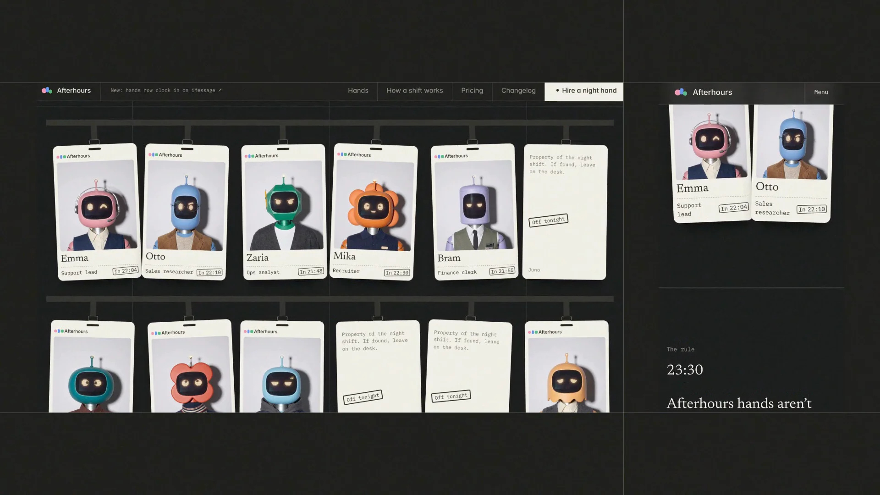Open Otto's photo in the mobile preview
The width and height of the screenshot is (880, 495).
[793, 142]
